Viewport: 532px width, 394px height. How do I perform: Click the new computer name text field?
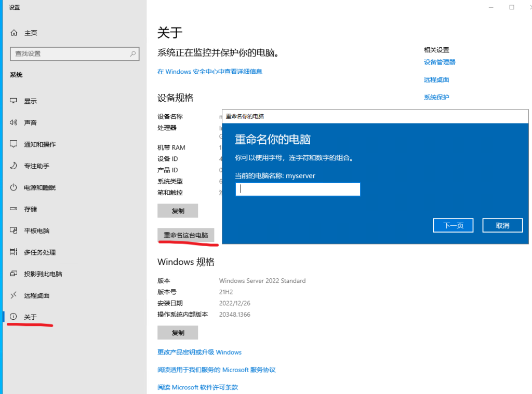(298, 189)
